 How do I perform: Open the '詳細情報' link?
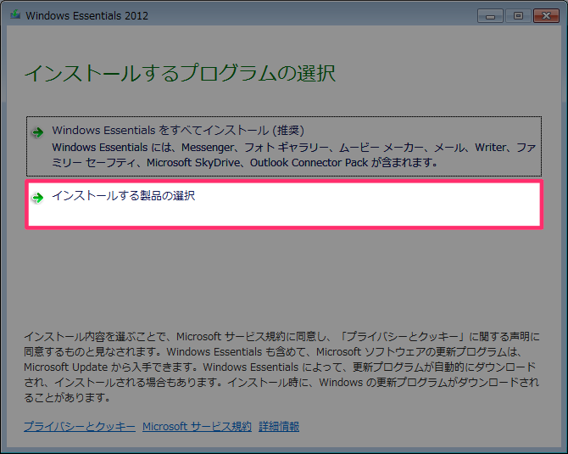pos(279,427)
